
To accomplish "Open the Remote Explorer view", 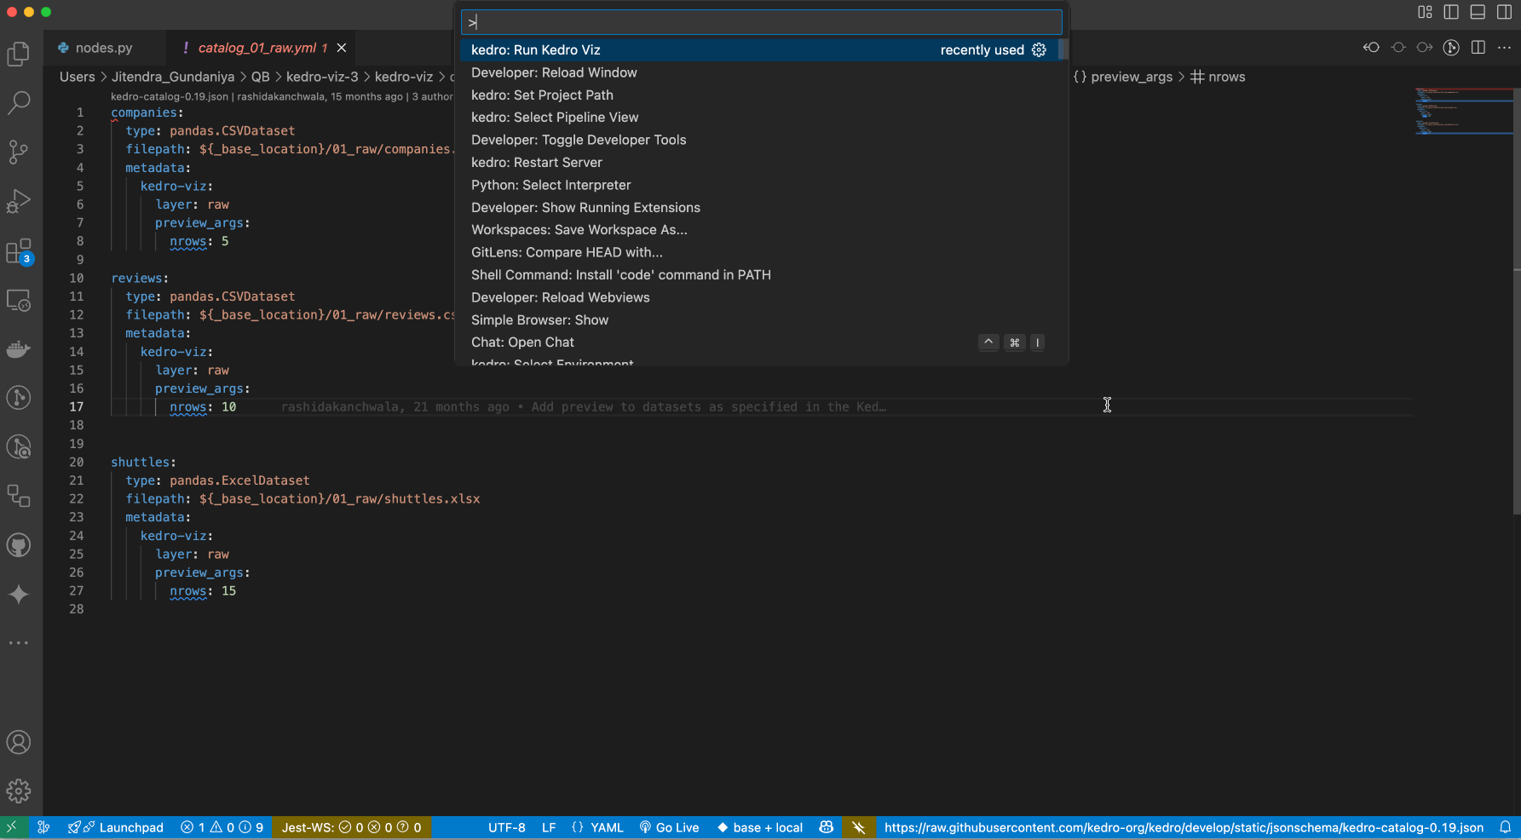I will point(19,300).
